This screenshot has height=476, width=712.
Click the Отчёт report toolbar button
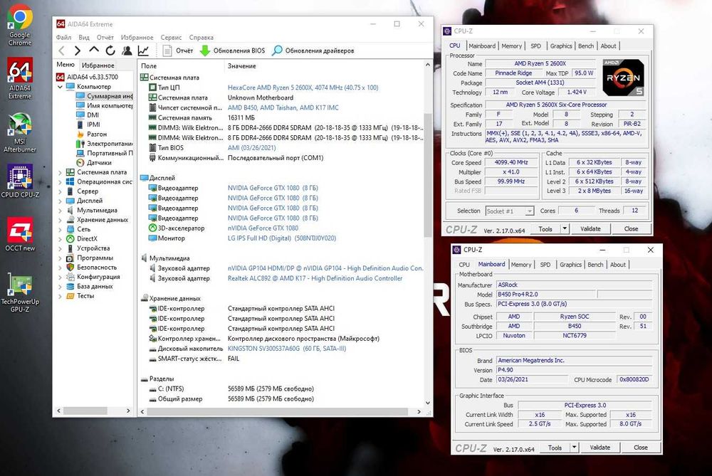178,51
